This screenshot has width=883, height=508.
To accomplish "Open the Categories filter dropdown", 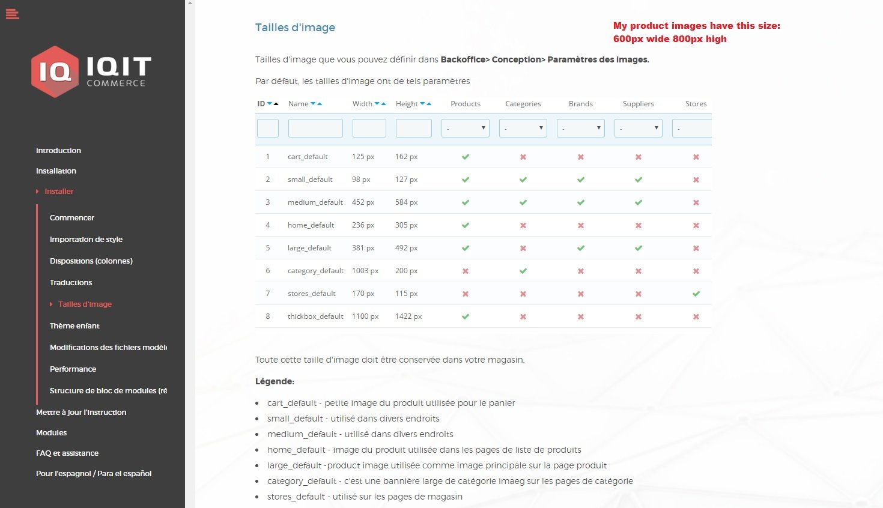I will (x=523, y=128).
